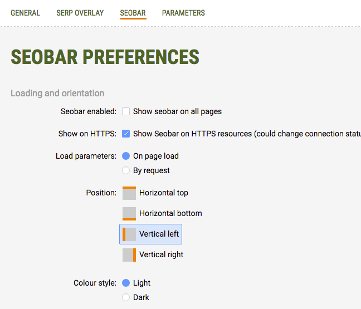Click the Vertical right label text

point(161,255)
